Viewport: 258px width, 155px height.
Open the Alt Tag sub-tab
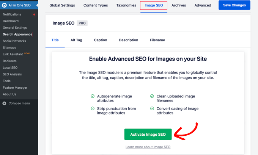pyautogui.click(x=76, y=40)
